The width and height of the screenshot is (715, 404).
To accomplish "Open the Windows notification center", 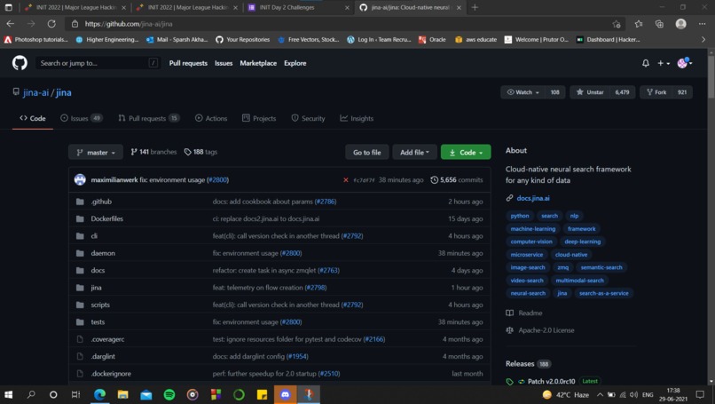I will 700,394.
